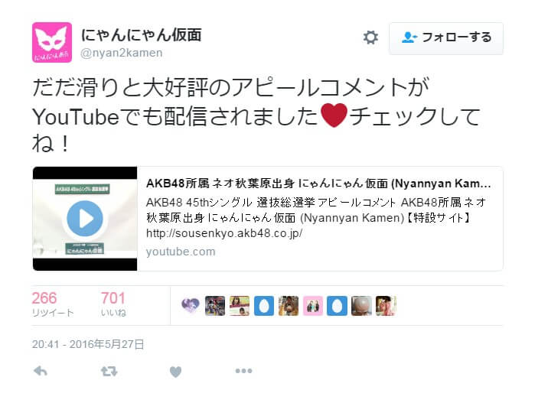Open the first blue egg avatar
Viewport: 535px width, 403px height.
pyautogui.click(x=264, y=305)
